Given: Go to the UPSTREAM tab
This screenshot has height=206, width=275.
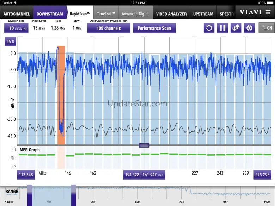Looking at the screenshot, I should (203, 14).
